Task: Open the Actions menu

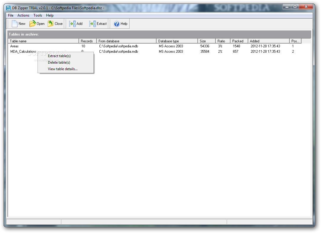Action: (x=23, y=15)
